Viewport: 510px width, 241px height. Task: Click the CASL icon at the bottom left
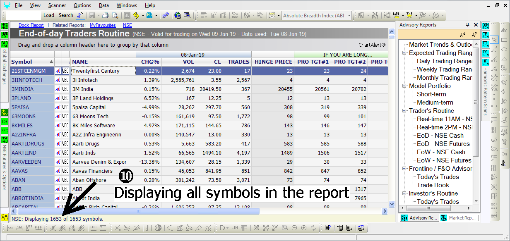[x=4, y=217]
